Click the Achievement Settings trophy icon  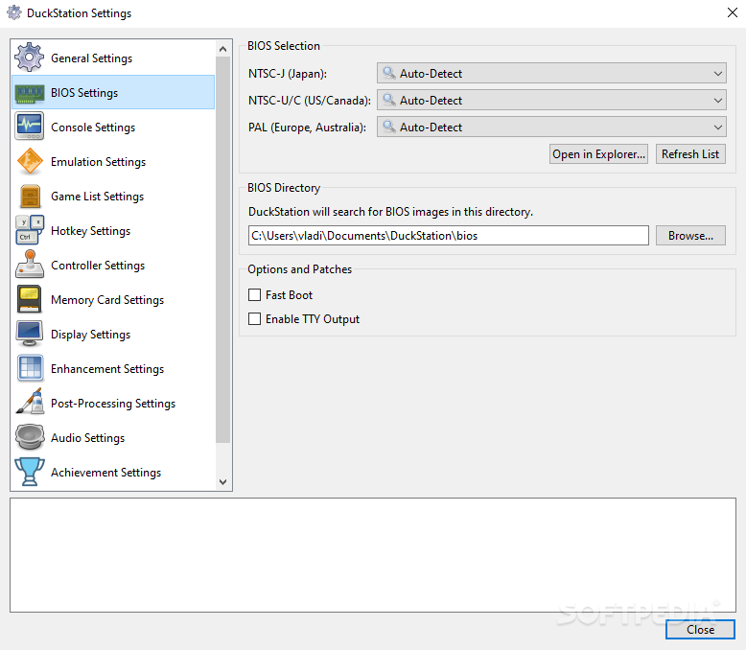[29, 472]
